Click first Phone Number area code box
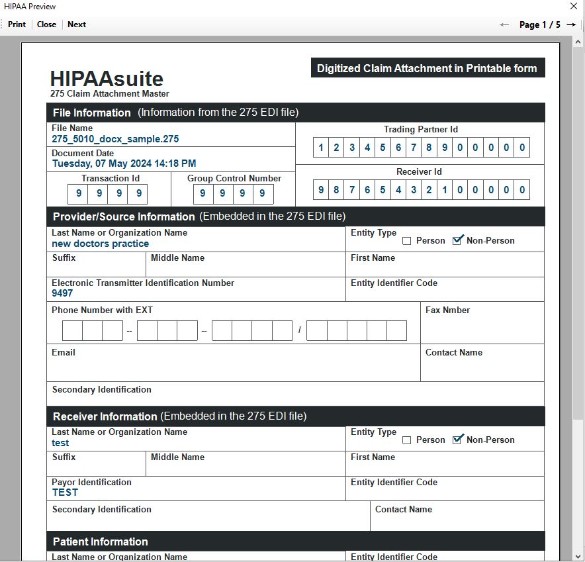 [x=72, y=330]
